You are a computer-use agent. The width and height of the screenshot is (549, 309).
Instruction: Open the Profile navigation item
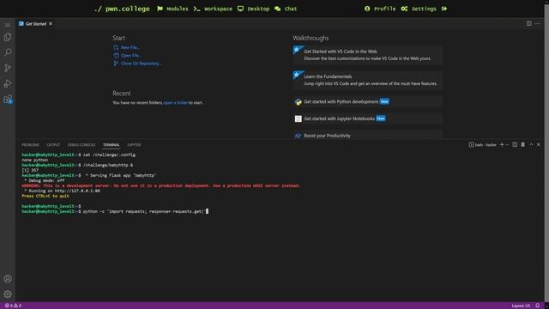tap(380, 9)
